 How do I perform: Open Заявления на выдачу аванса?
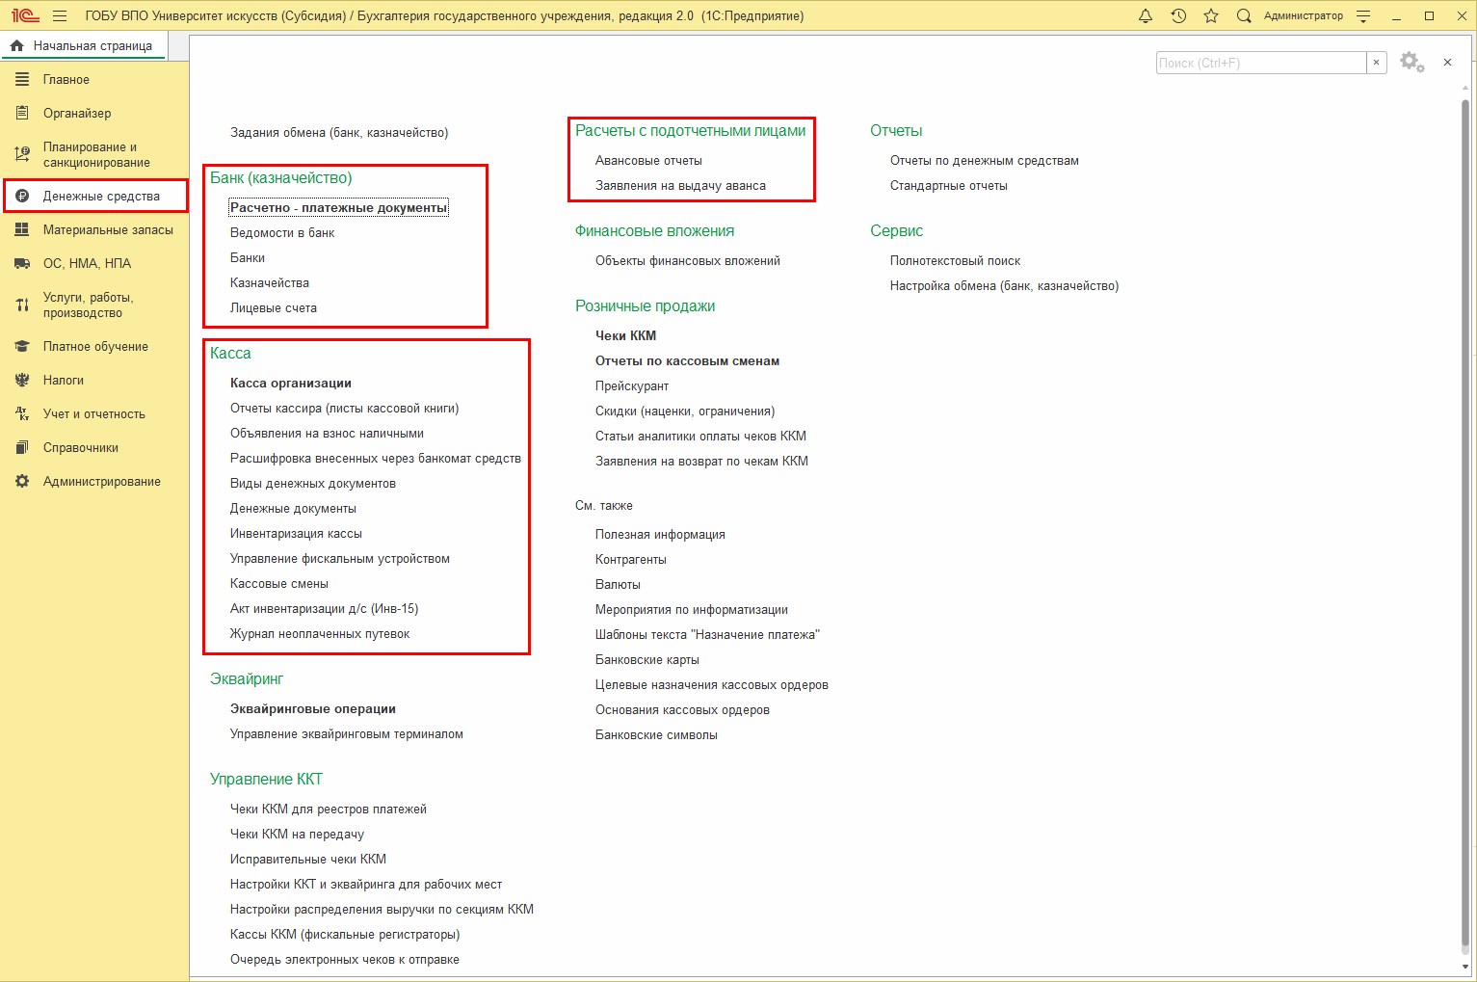click(680, 185)
